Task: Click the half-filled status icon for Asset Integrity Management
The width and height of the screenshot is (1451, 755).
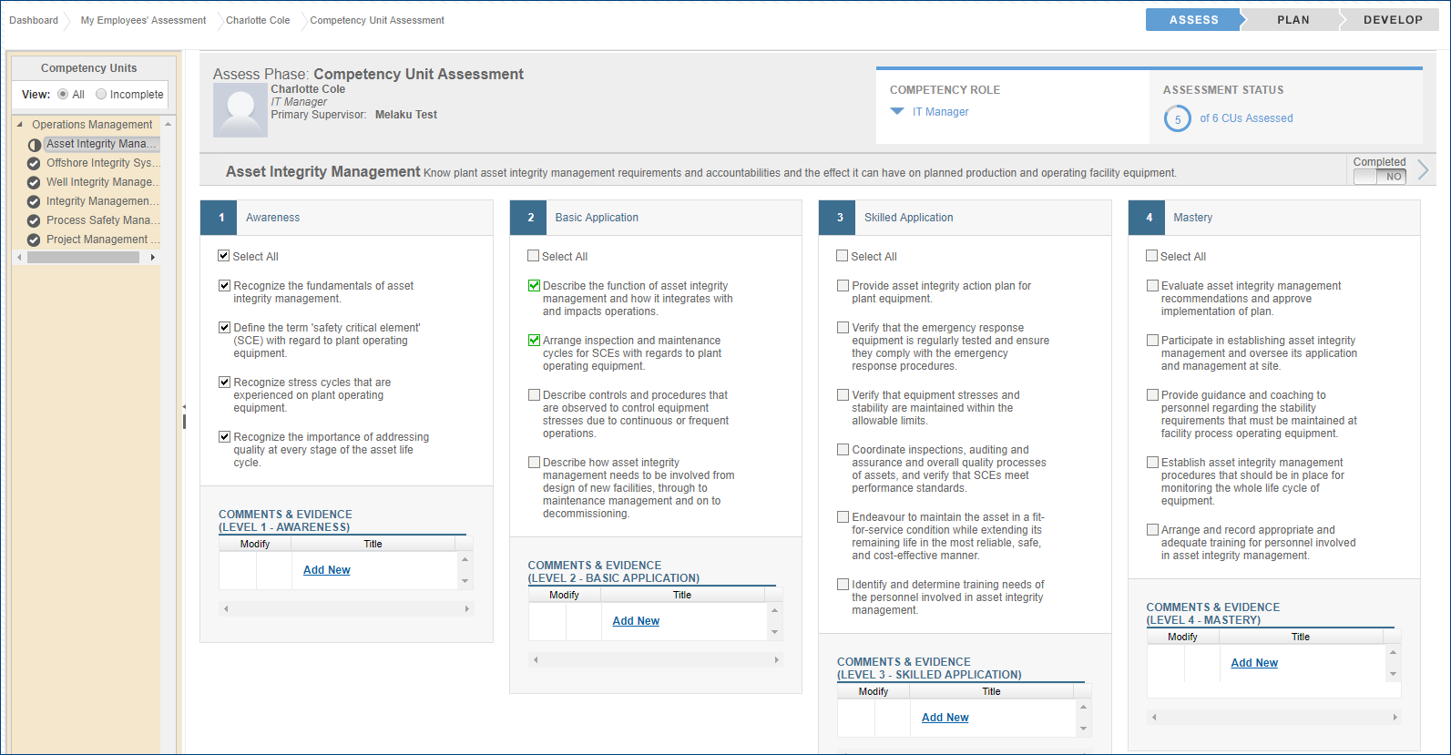Action: (35, 145)
